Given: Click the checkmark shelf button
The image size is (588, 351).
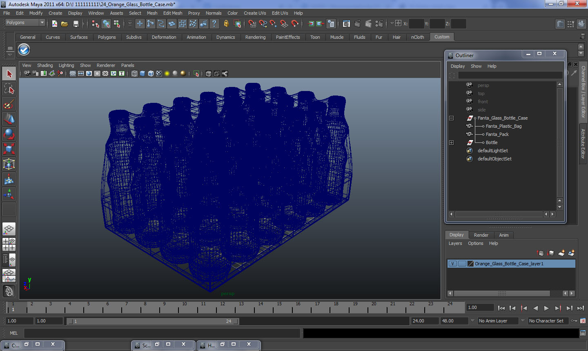Looking at the screenshot, I should [24, 50].
